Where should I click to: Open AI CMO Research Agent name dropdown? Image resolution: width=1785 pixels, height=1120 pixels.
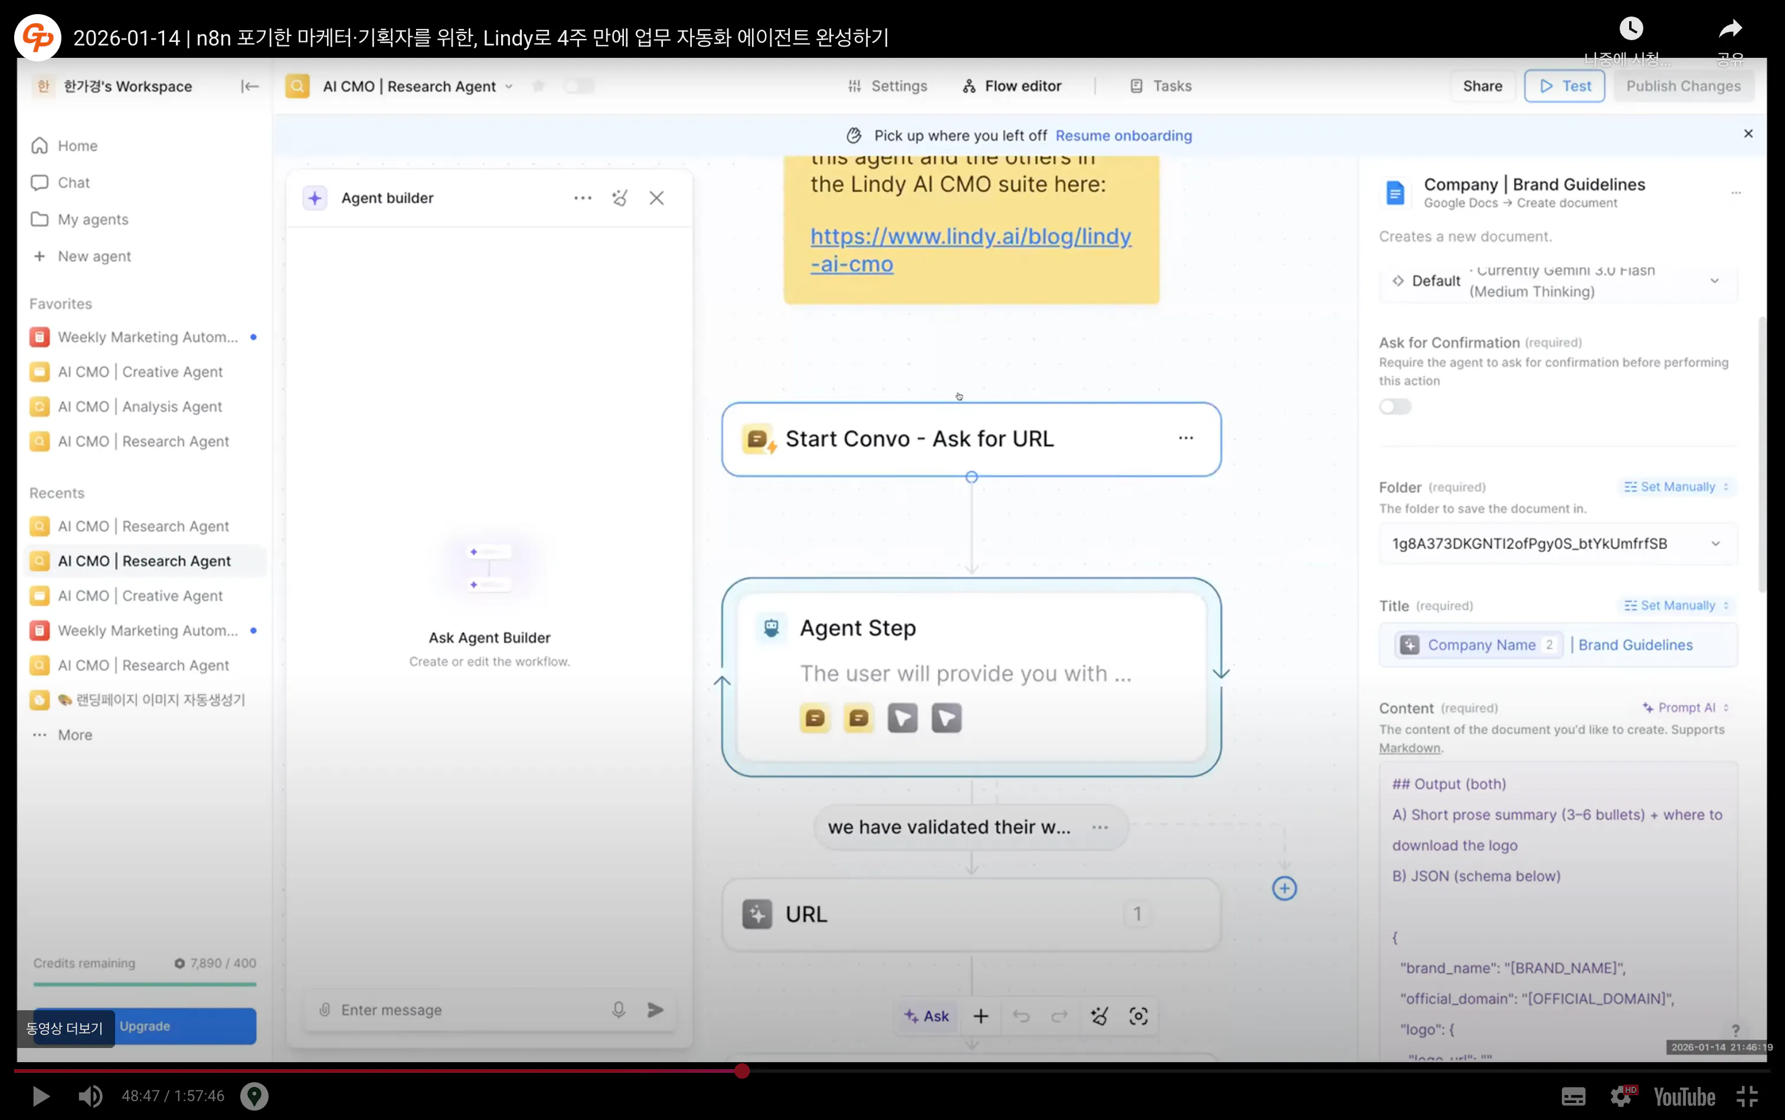coord(509,87)
